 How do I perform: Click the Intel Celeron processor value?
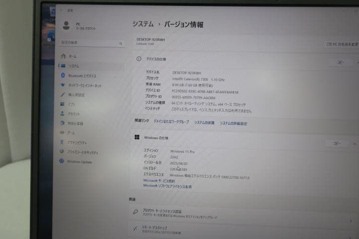coord(198,79)
